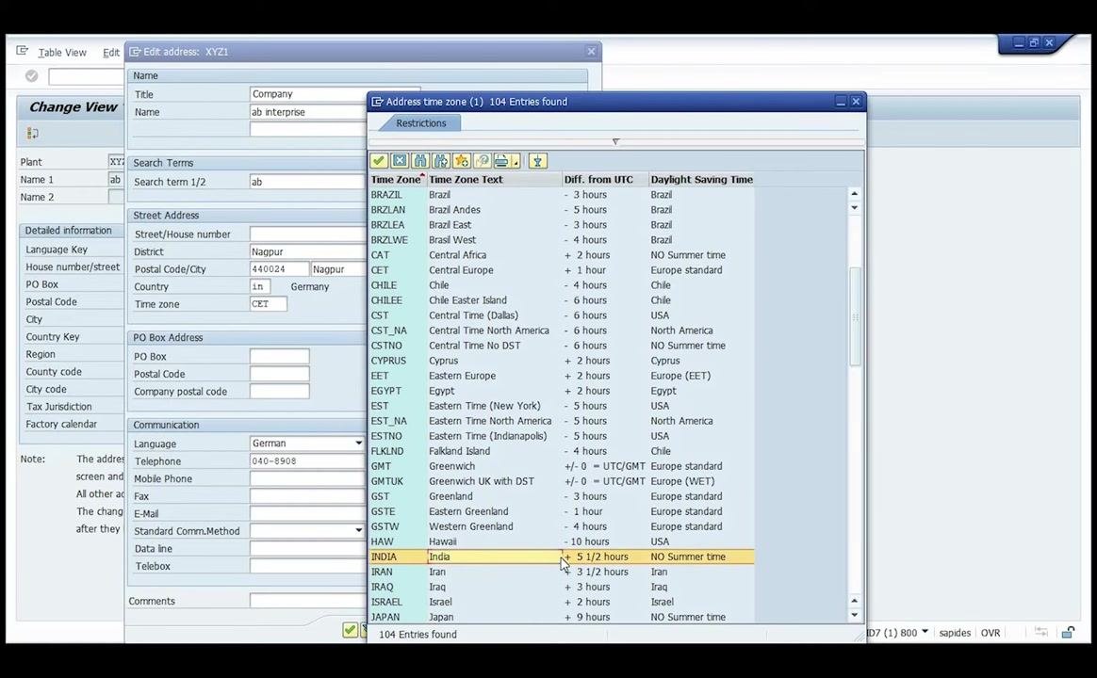Expand the restrictions panel triangle
The image size is (1097, 678).
pyautogui.click(x=615, y=141)
